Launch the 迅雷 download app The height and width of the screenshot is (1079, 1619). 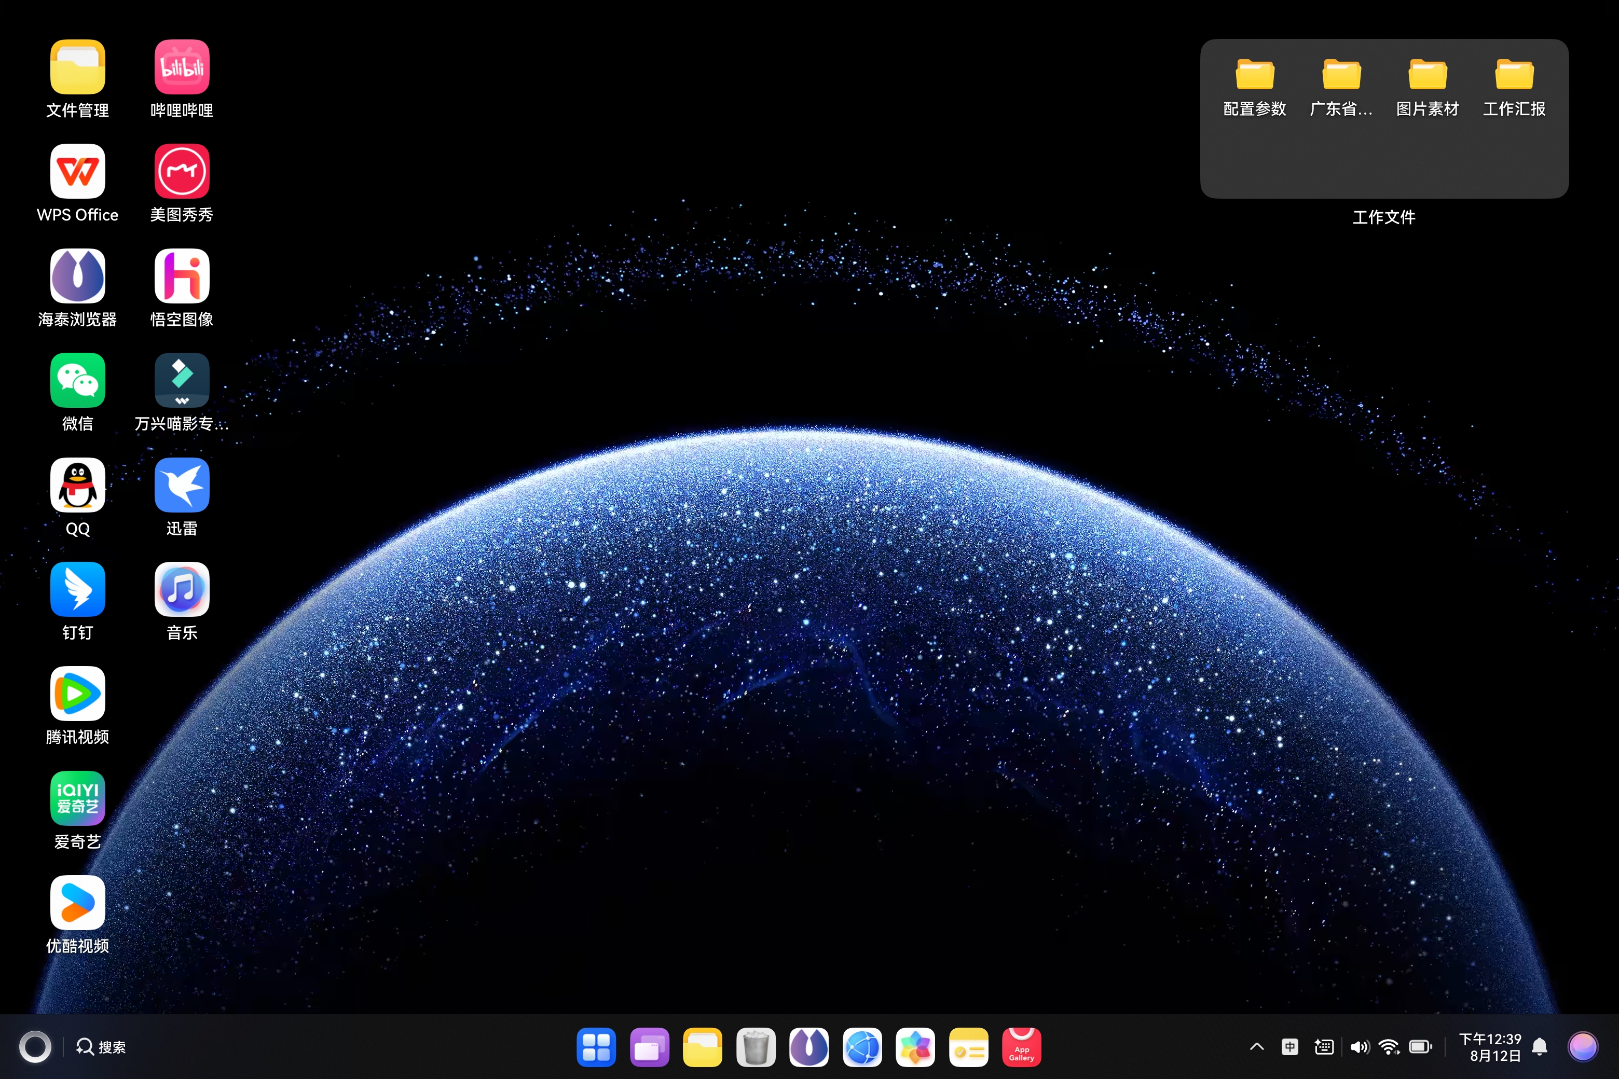182,485
